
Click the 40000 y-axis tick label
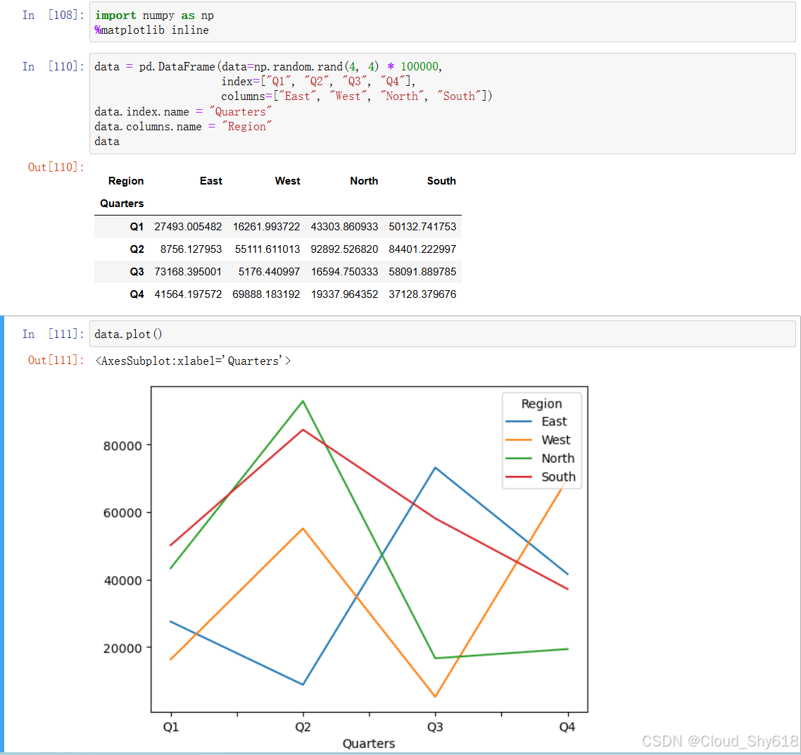pyautogui.click(x=122, y=581)
